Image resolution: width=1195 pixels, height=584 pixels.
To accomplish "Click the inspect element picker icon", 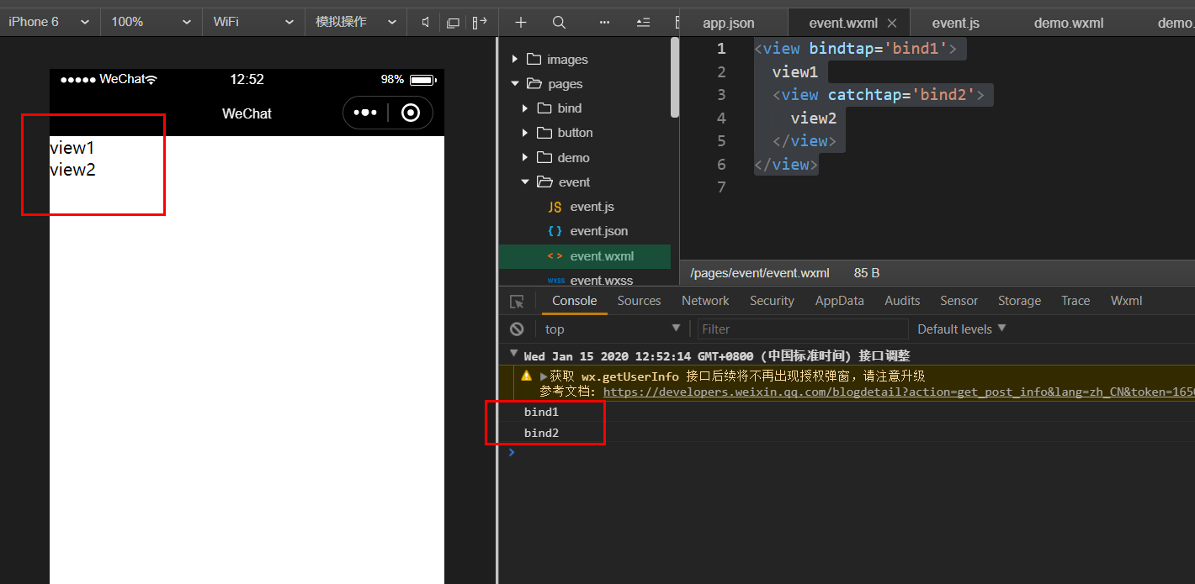I will pyautogui.click(x=518, y=301).
